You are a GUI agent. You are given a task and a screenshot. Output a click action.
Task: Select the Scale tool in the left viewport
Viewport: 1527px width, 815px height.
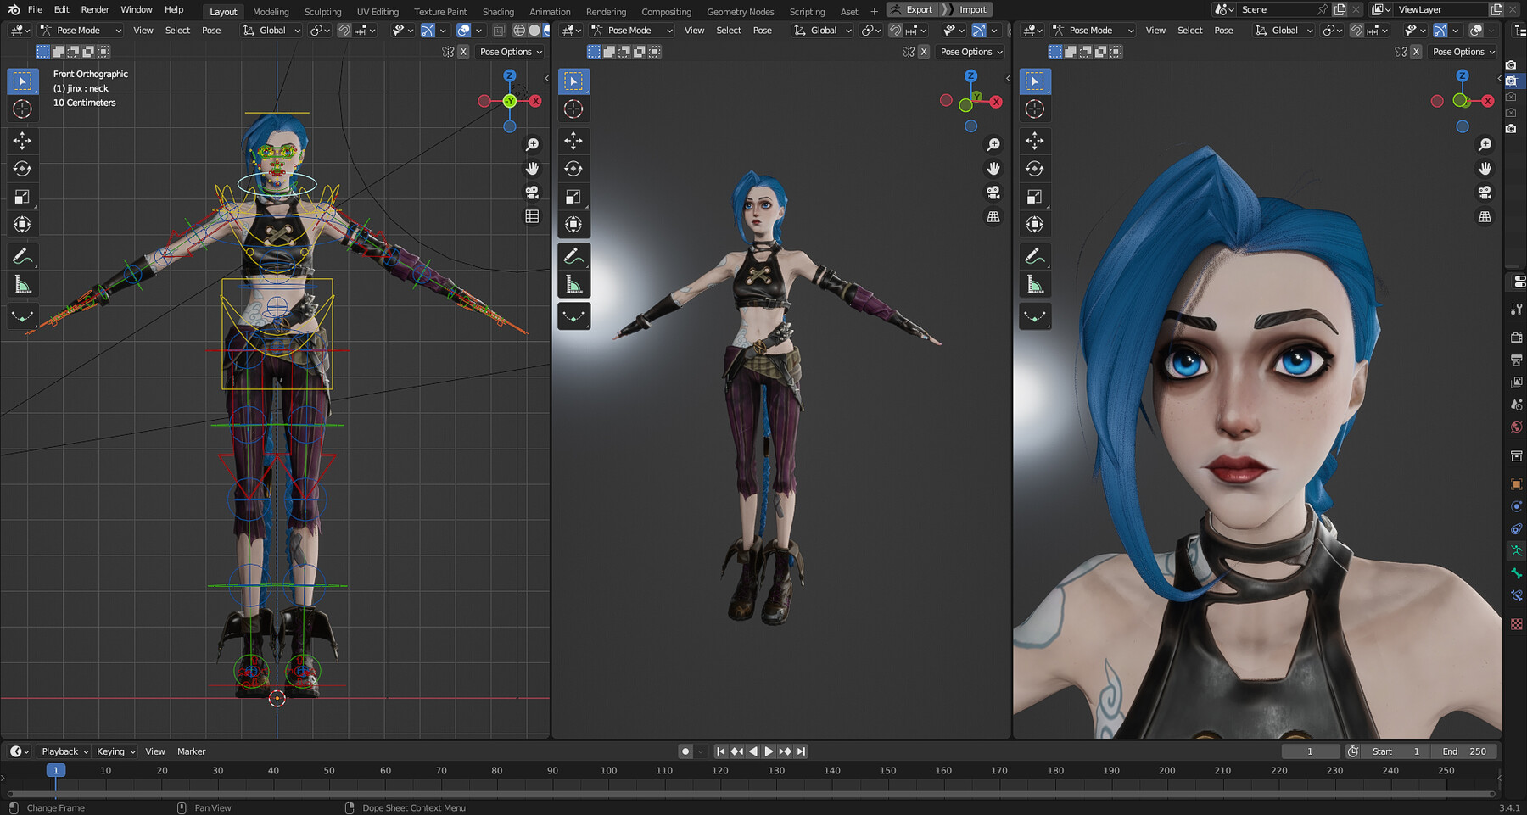point(23,197)
